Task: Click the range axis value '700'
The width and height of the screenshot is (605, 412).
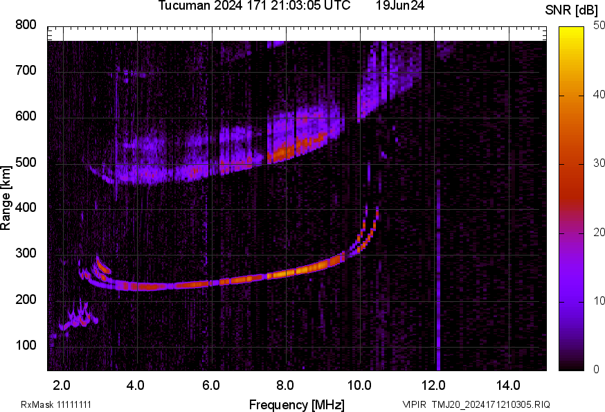Action: (26, 71)
